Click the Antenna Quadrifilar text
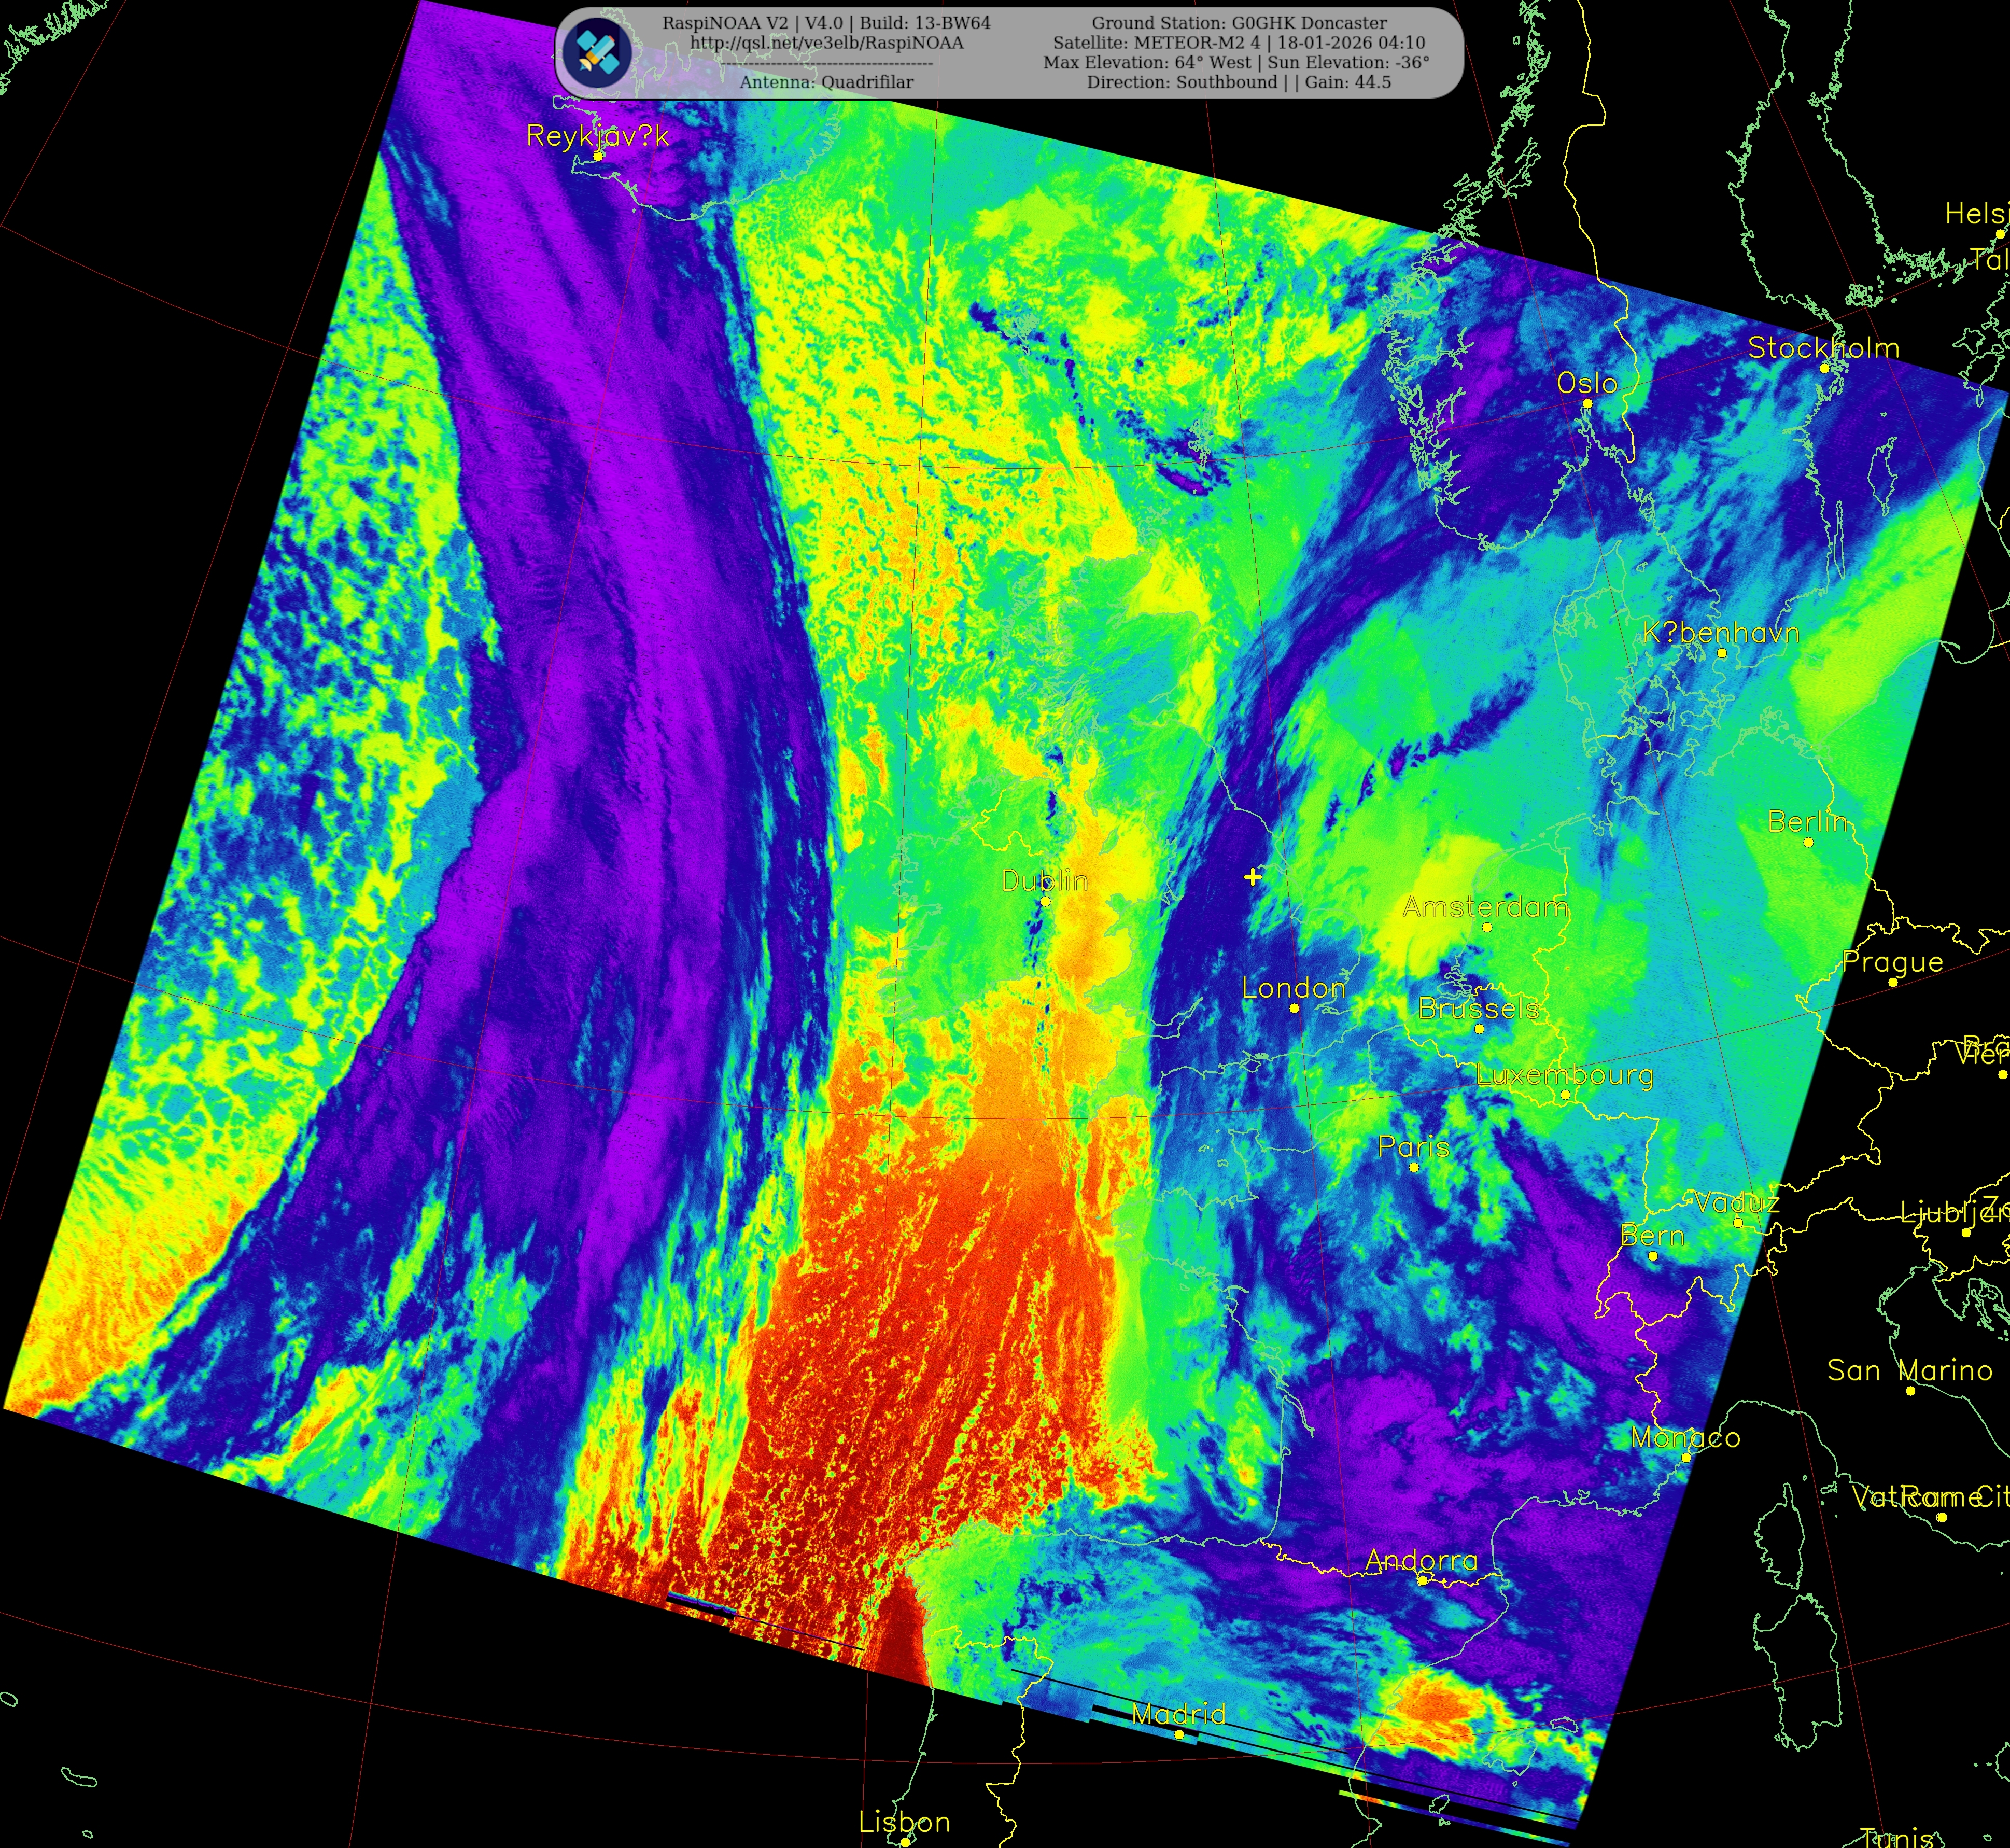The height and width of the screenshot is (1848, 2010). tap(826, 82)
